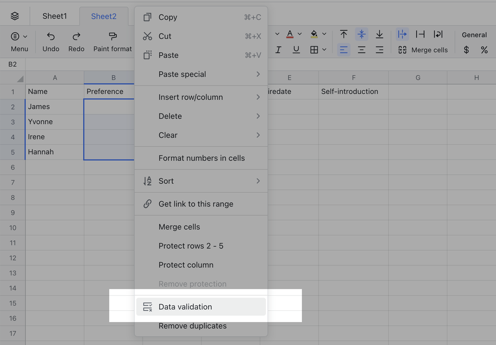This screenshot has width=496, height=345.
Task: Click the Redo arrow icon
Action: click(76, 36)
